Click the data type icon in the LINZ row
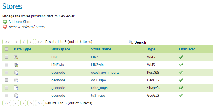The image size is (214, 109). point(16,57)
